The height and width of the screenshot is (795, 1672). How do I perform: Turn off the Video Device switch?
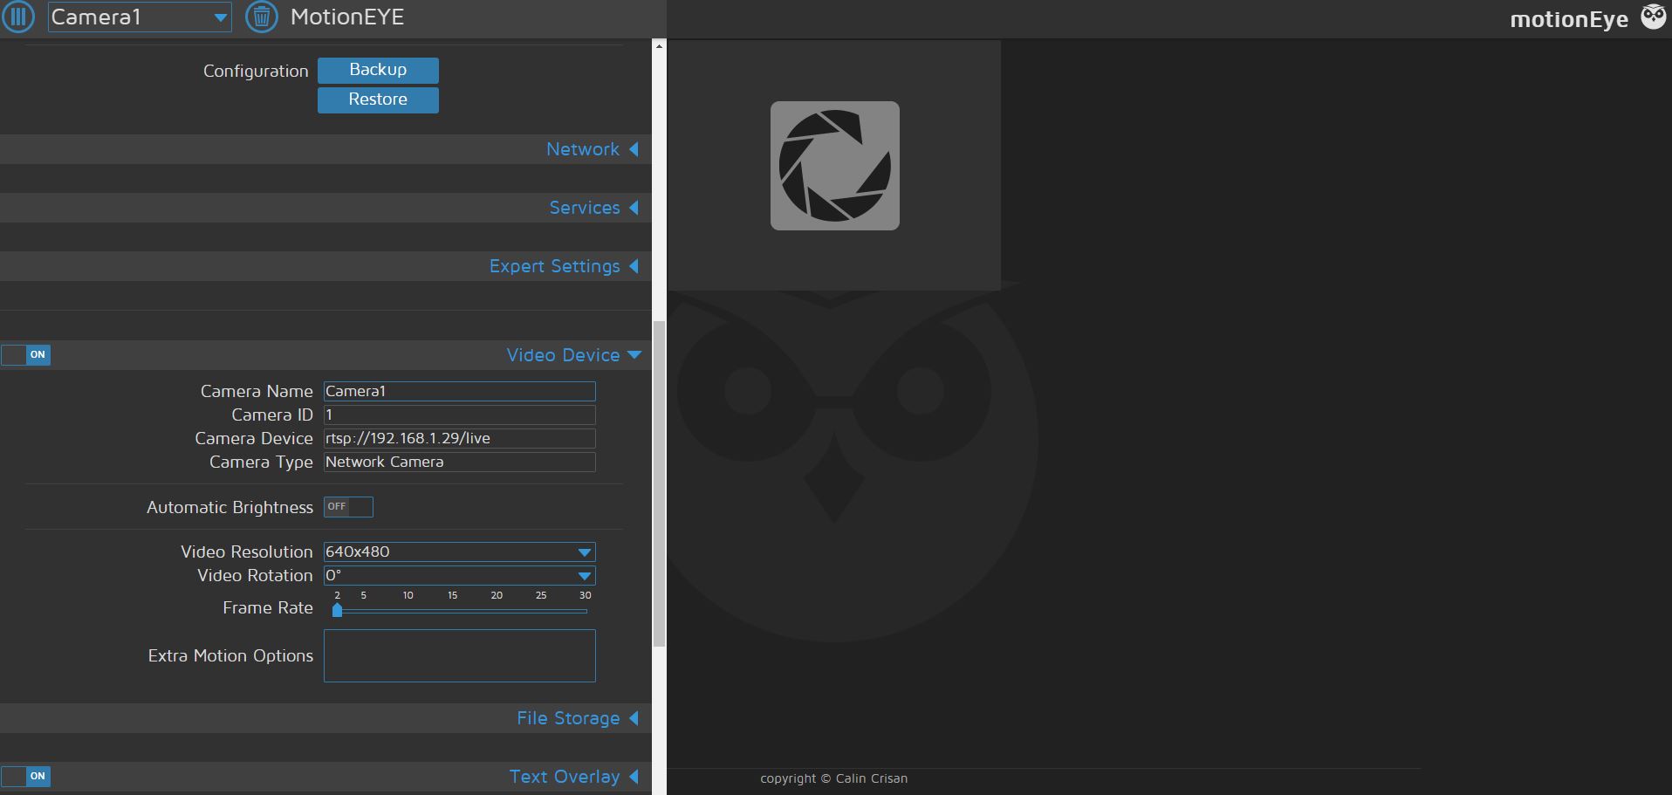click(26, 355)
